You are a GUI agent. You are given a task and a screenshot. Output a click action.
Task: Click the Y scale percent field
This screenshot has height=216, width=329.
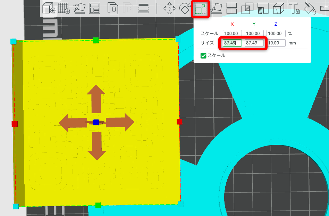coord(254,33)
